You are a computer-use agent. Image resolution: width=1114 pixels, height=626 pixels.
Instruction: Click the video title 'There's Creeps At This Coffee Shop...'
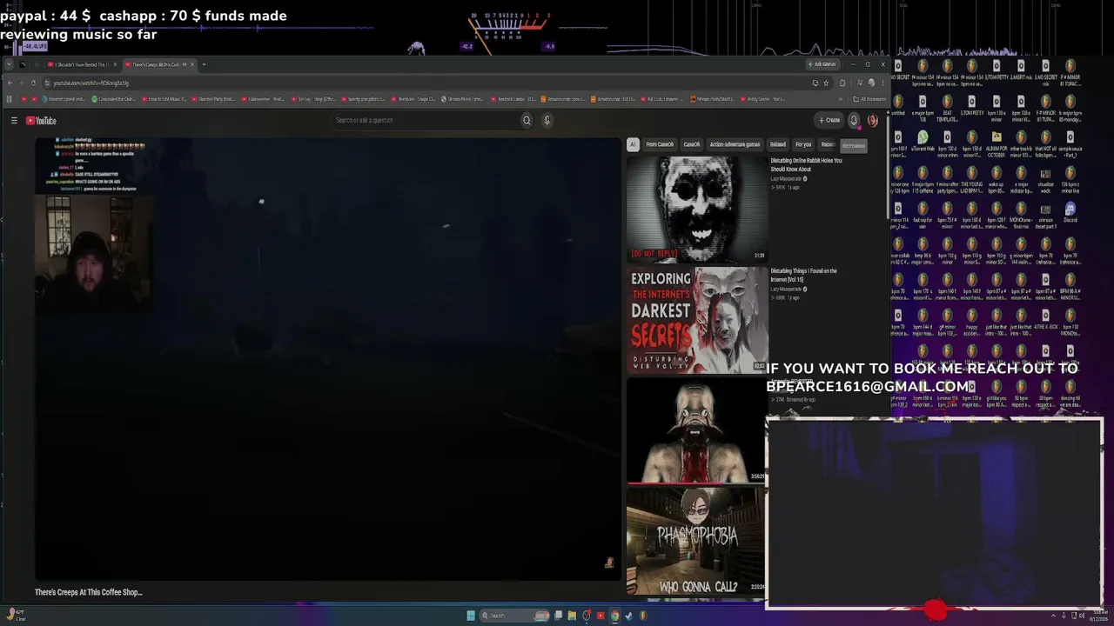point(88,592)
